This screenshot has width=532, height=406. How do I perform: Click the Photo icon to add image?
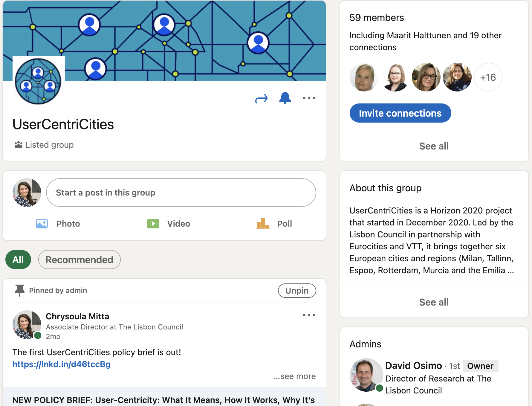42,224
